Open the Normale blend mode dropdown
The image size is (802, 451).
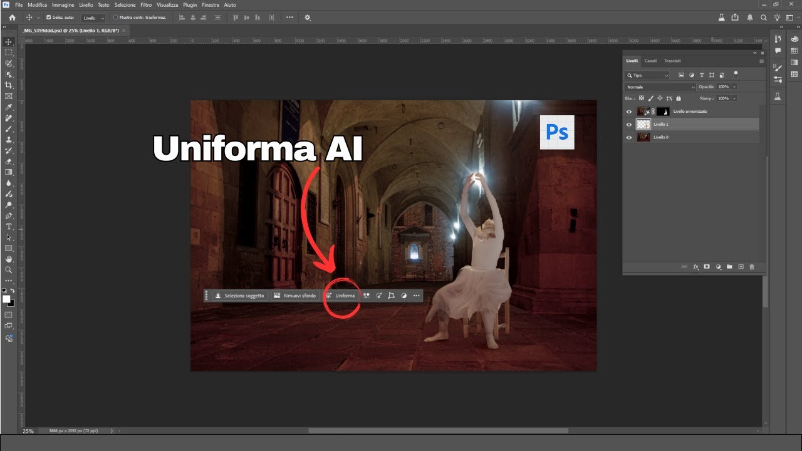660,87
